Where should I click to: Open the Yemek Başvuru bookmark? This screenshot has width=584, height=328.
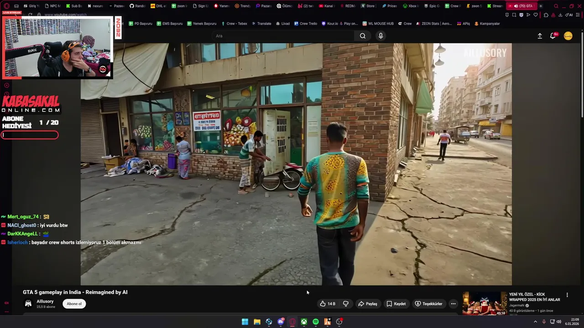(x=201, y=23)
